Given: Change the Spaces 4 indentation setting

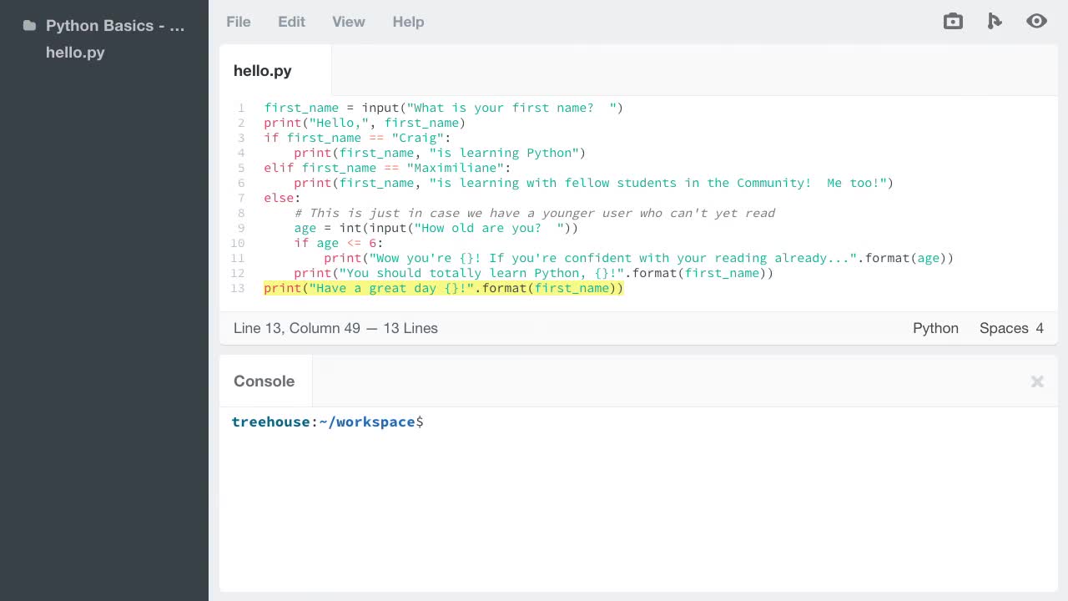Looking at the screenshot, I should [x=1011, y=328].
